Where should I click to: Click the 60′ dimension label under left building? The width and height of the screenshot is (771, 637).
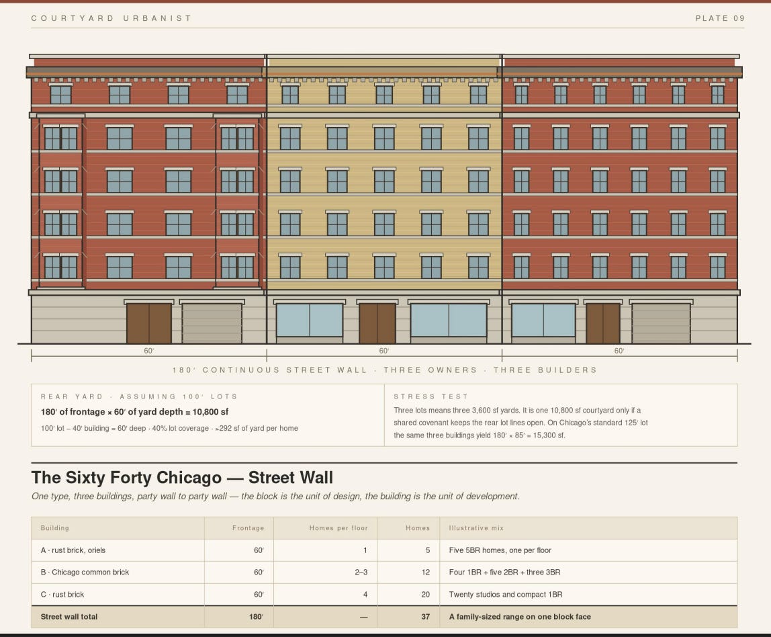(x=148, y=351)
